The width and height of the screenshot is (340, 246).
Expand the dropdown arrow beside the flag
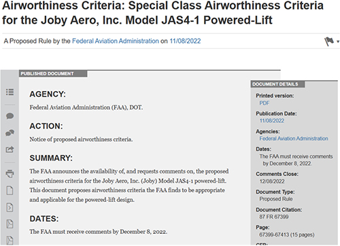[338, 41]
